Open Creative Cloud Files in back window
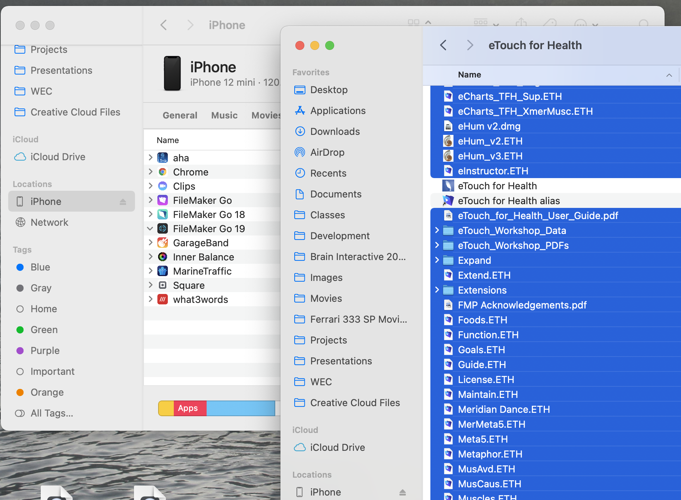The height and width of the screenshot is (500, 681). coord(67,112)
